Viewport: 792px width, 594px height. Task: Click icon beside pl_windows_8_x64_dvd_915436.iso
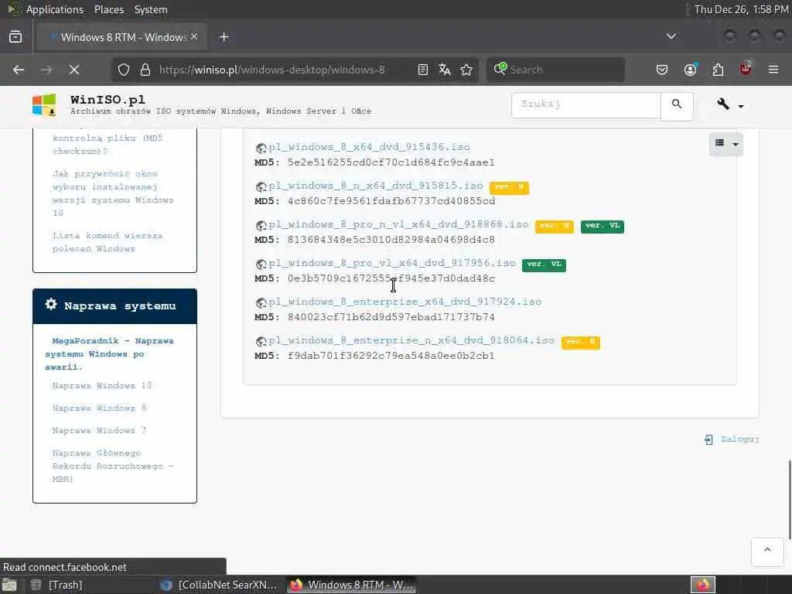(261, 148)
